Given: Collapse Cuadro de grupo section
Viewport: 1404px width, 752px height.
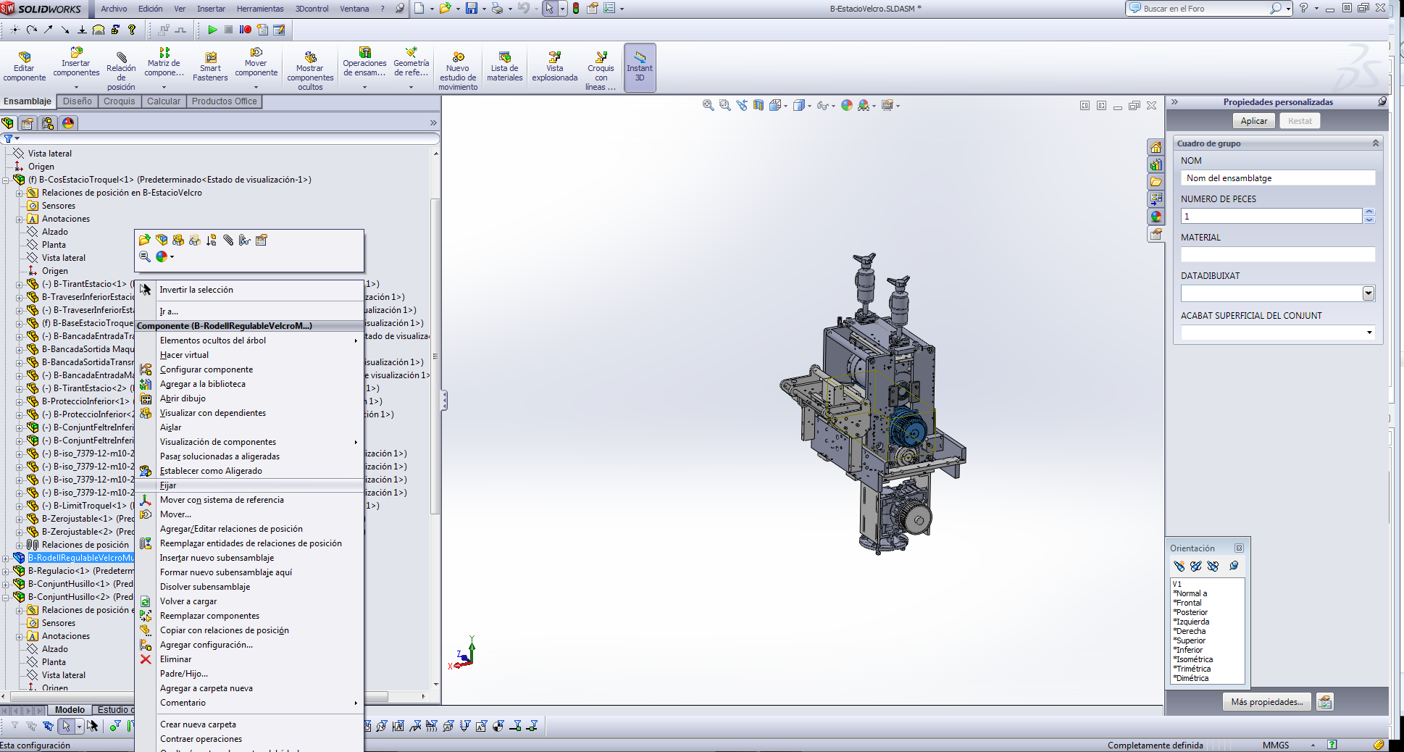Looking at the screenshot, I should point(1375,143).
